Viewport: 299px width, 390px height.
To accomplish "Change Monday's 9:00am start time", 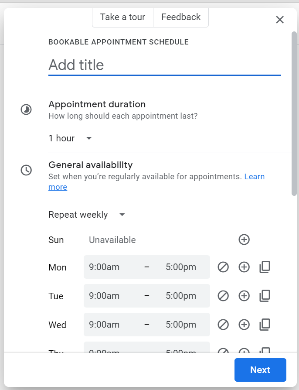I will pos(105,267).
